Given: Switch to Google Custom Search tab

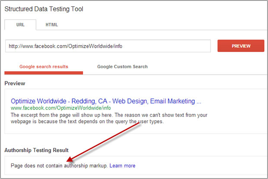Looking at the screenshot, I should 122,67.
